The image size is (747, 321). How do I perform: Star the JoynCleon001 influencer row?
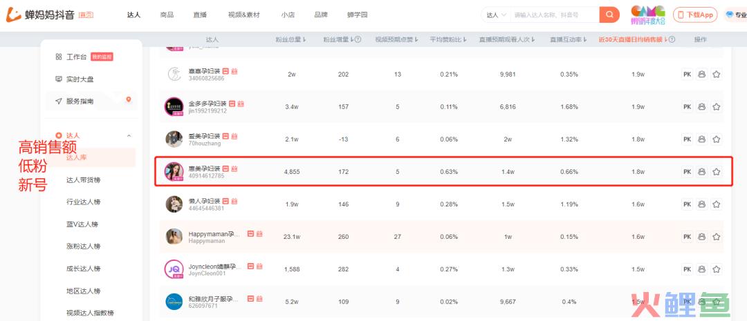pyautogui.click(x=716, y=269)
